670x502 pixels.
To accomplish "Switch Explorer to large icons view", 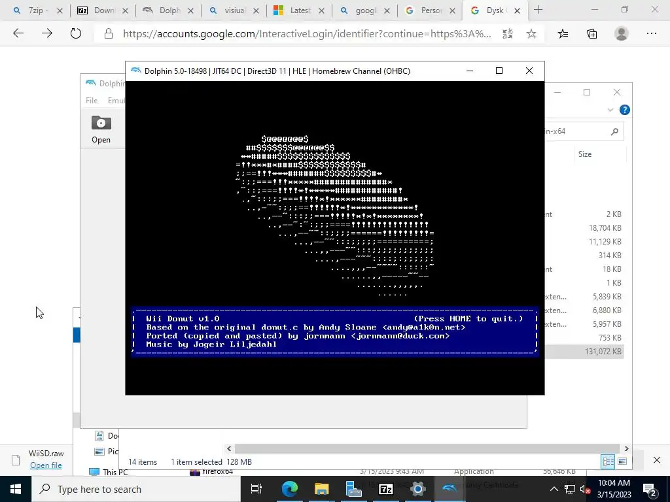I will coord(622,461).
